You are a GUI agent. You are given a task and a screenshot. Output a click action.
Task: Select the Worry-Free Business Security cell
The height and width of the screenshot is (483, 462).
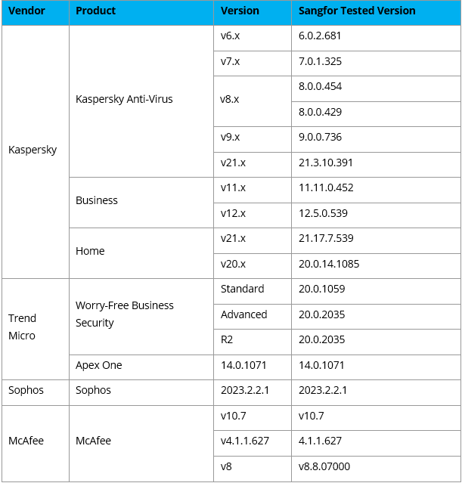125,314
